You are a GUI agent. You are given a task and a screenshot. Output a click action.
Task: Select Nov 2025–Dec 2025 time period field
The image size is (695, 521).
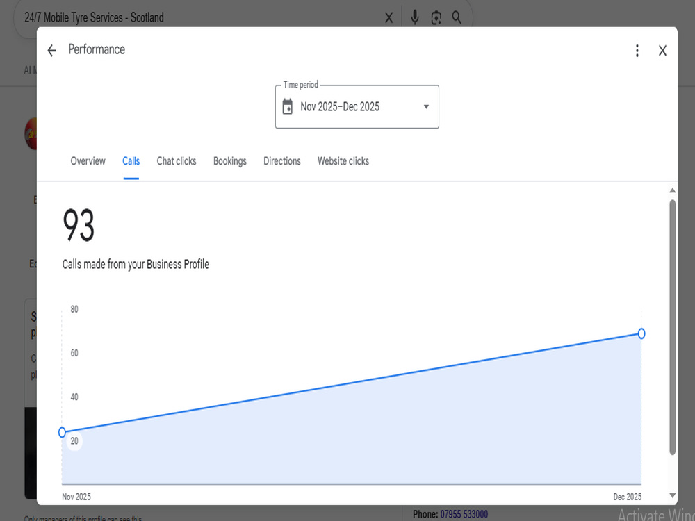point(357,107)
